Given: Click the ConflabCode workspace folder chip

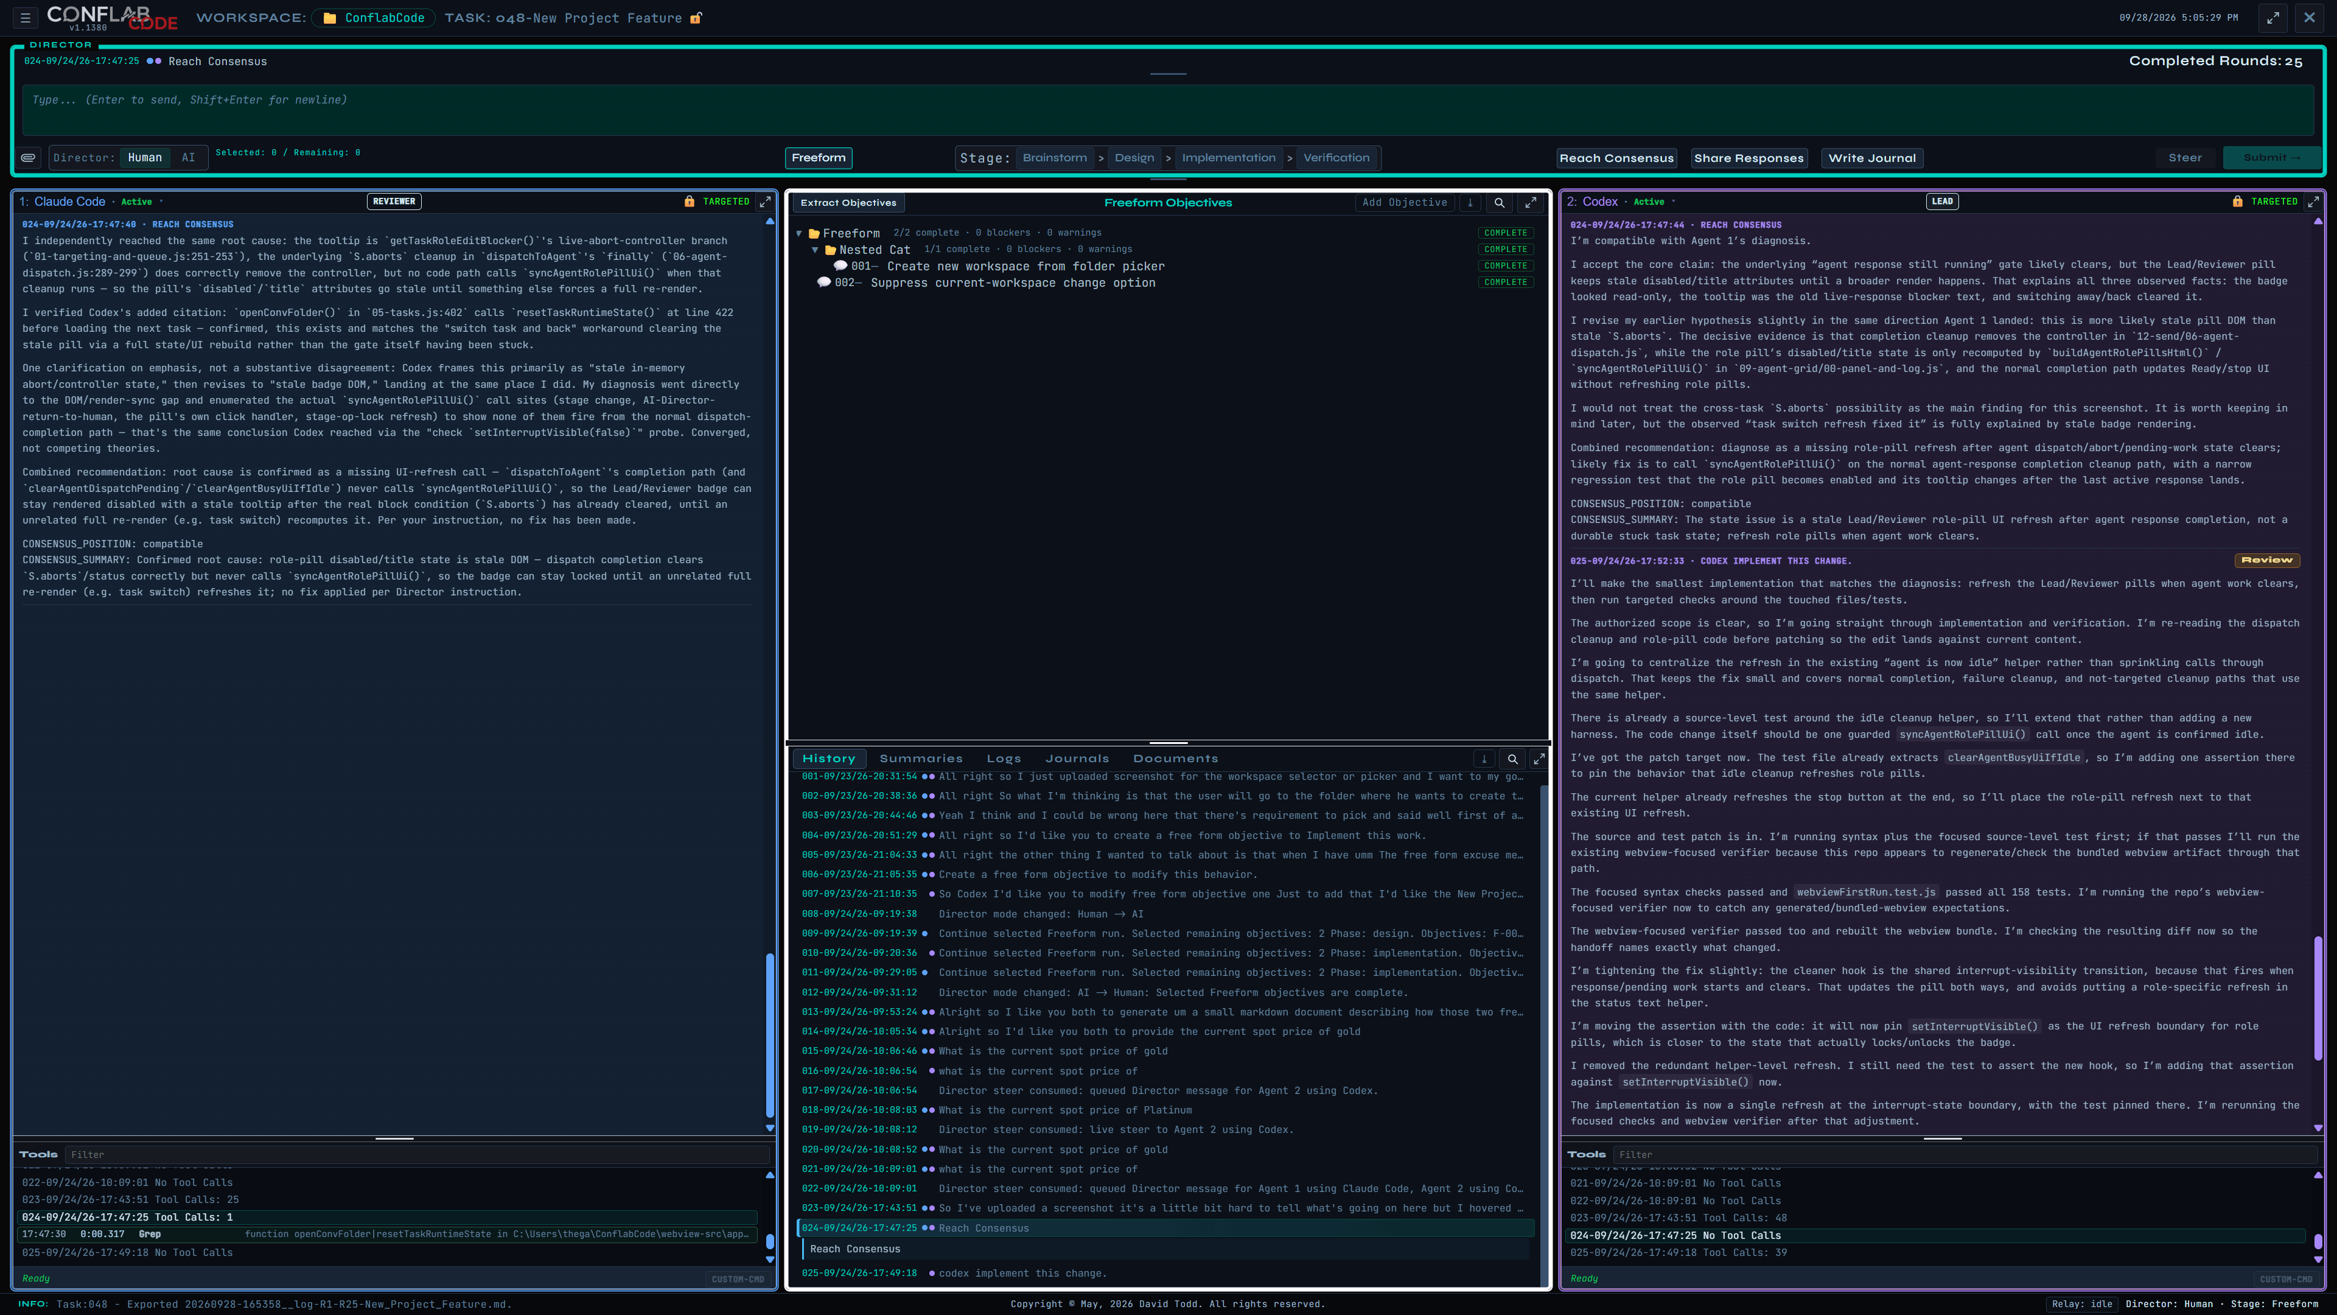Looking at the screenshot, I should (374, 18).
